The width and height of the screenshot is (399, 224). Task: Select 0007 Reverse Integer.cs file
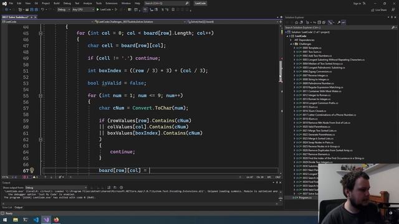tap(315, 75)
